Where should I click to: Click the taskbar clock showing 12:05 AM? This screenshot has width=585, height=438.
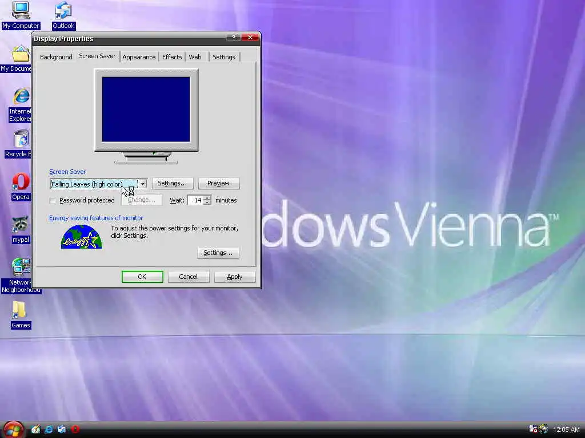566,429
